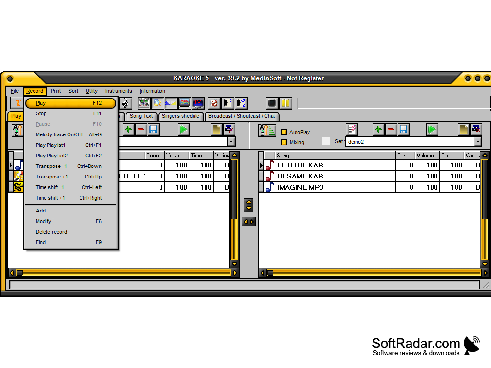Choose Delete record from the menu
Screen dimensions: 491x368
click(71, 232)
